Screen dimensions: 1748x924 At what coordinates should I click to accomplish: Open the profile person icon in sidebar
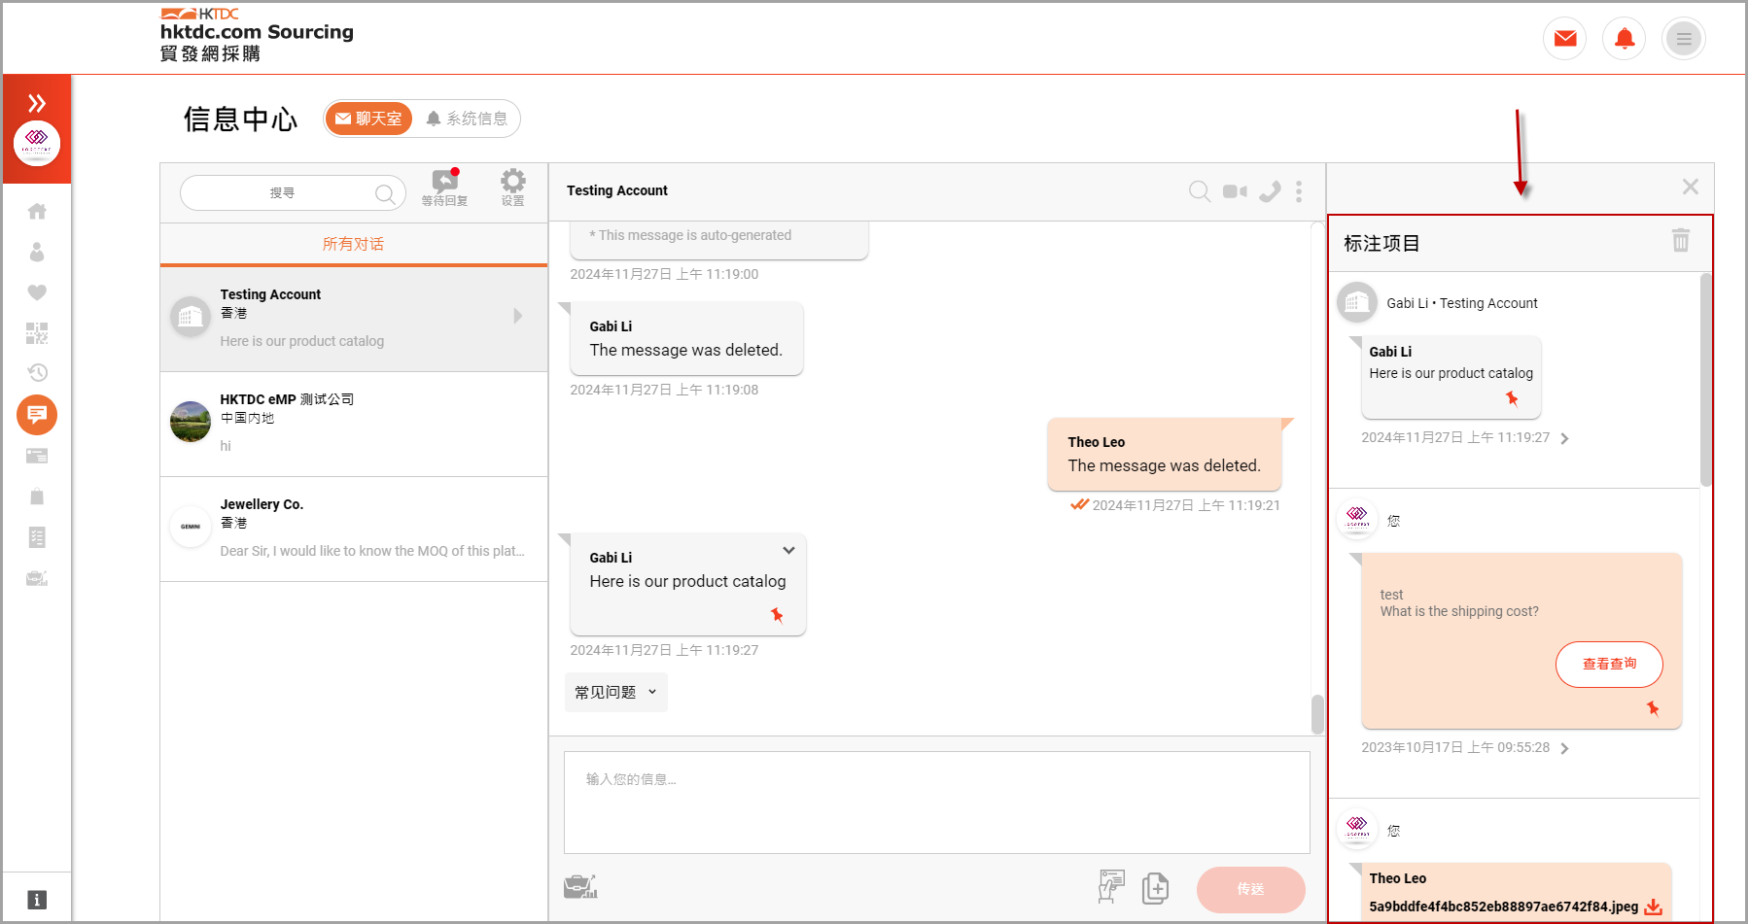coord(37,252)
